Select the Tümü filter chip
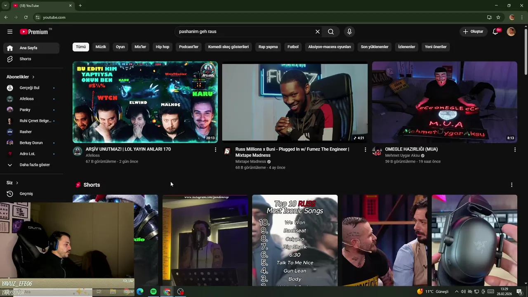 click(81, 47)
